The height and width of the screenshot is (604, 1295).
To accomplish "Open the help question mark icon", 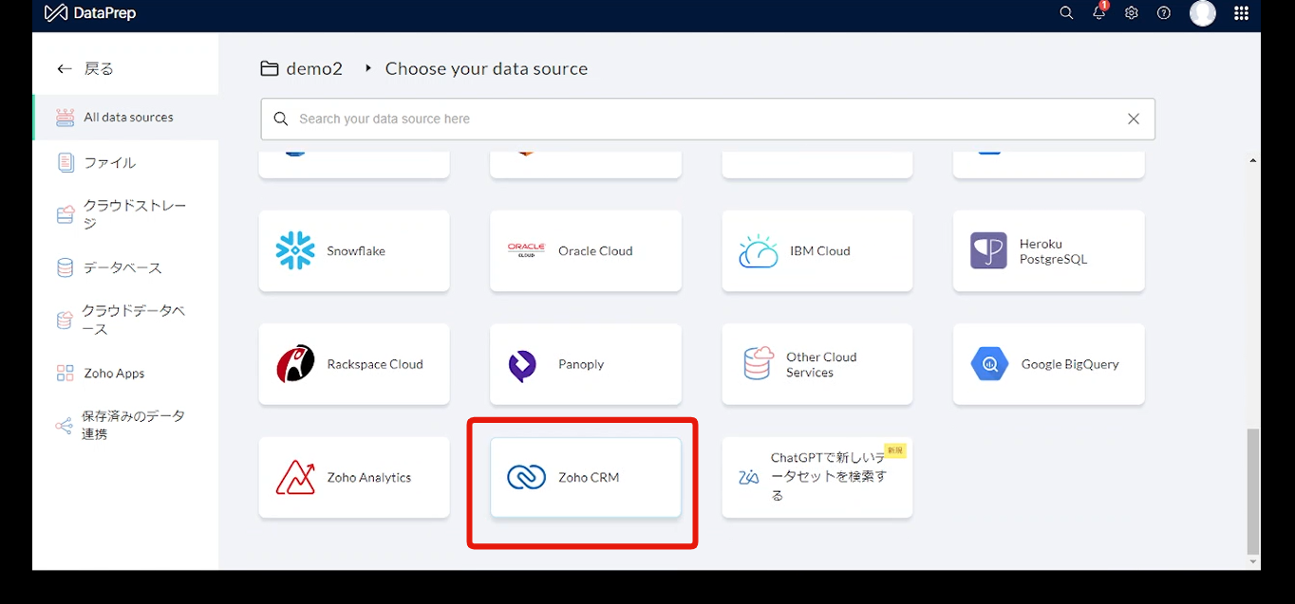I will pyautogui.click(x=1164, y=13).
